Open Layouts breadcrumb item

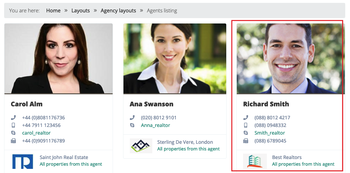(81, 10)
